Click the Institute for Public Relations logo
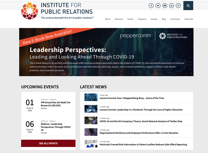This screenshot has width=208, height=153. tap(57, 11)
